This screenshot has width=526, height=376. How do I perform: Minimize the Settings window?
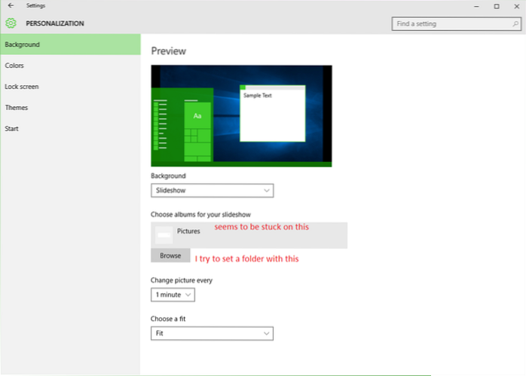coord(475,6)
